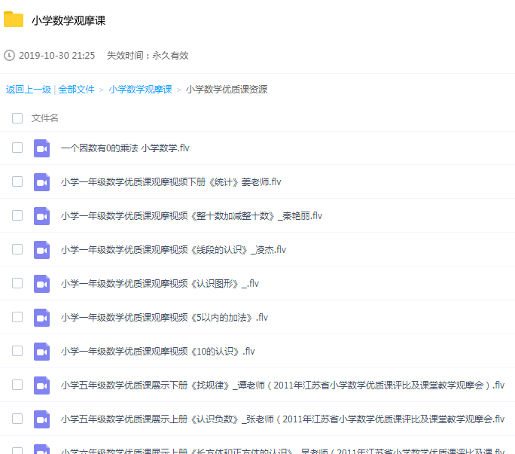This screenshot has width=515, height=454.
Task: Toggle the select-all checkbox next to 文件名
Action: pyautogui.click(x=17, y=118)
